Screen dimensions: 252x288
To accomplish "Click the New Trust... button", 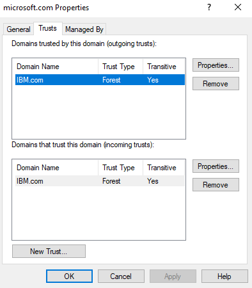I will click(x=49, y=252).
